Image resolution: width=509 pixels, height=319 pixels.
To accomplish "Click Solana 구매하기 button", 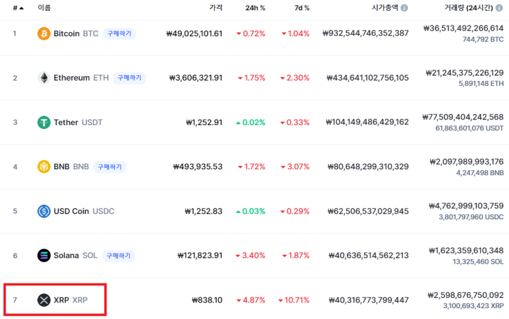I will point(118,255).
